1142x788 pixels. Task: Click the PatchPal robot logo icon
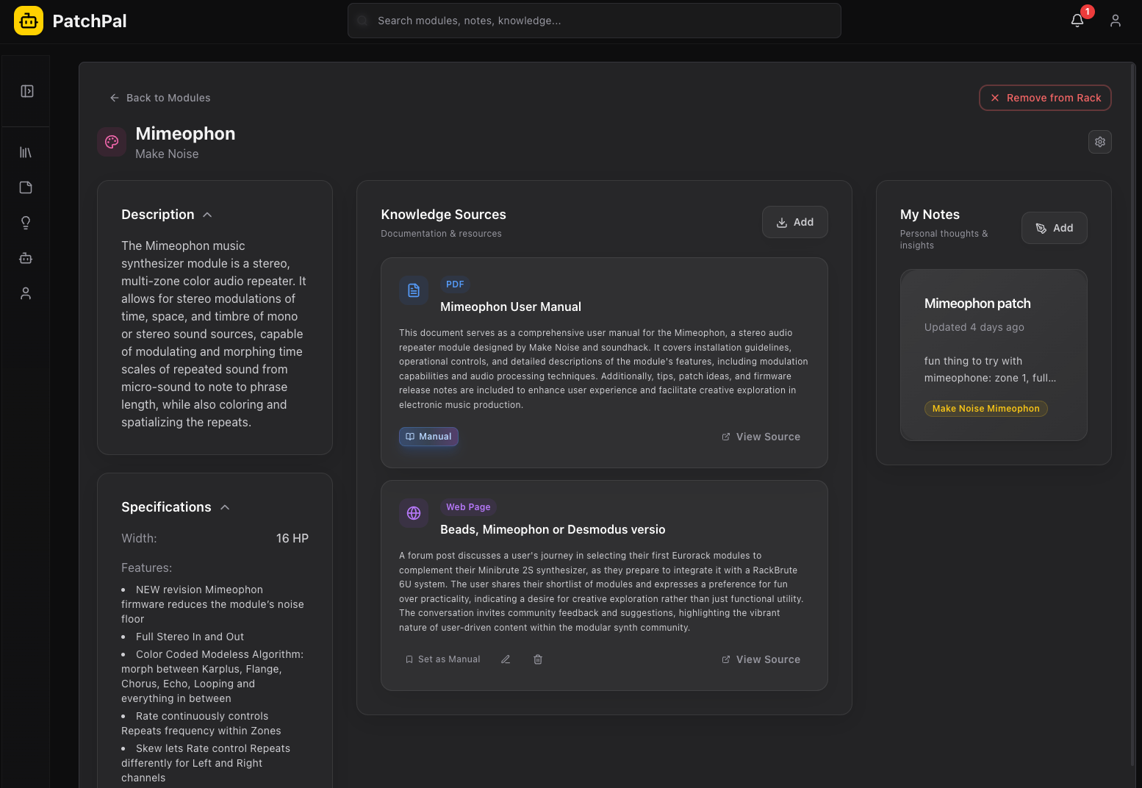coord(28,21)
